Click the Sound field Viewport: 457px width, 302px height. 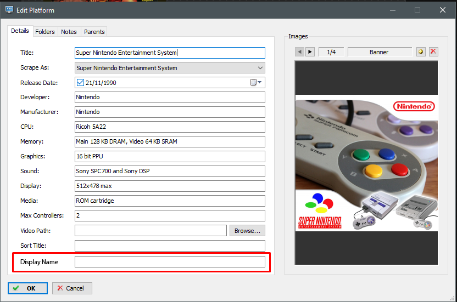[170, 172]
